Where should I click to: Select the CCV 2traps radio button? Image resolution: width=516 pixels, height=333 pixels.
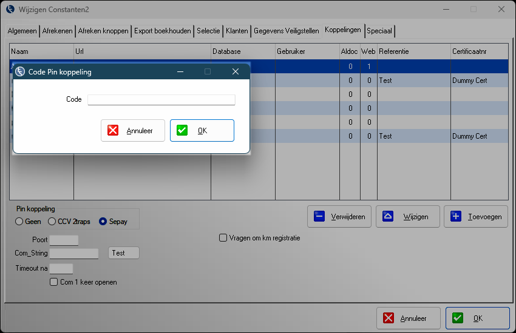pyautogui.click(x=52, y=222)
